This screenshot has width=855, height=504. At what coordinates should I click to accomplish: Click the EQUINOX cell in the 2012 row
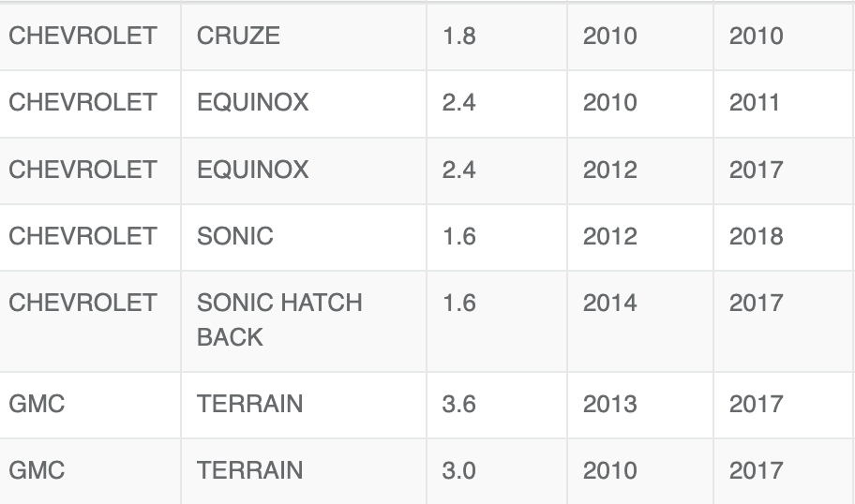[303, 170]
